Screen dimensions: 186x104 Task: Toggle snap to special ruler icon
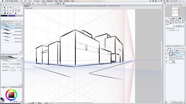58,3
